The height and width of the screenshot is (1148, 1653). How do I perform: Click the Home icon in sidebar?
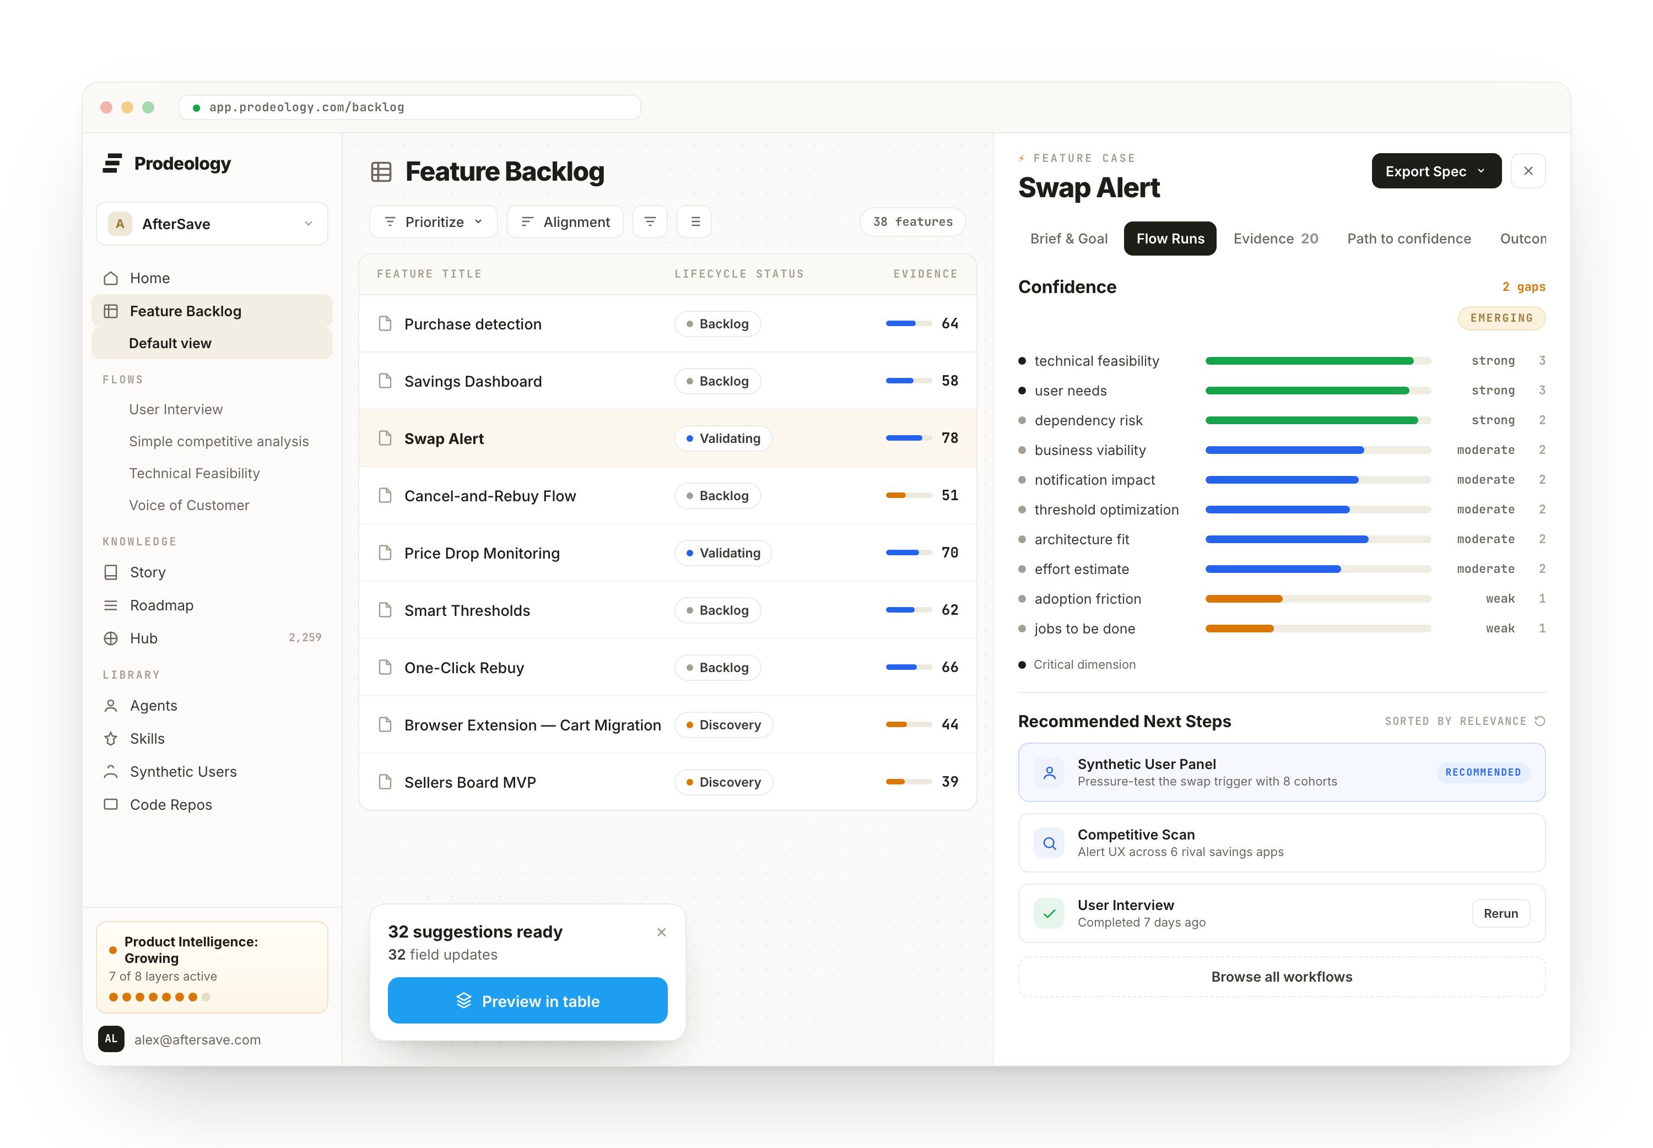coord(111,278)
